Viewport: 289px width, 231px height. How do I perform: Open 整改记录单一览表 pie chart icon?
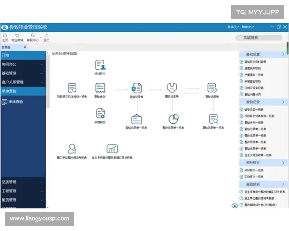coord(173,119)
